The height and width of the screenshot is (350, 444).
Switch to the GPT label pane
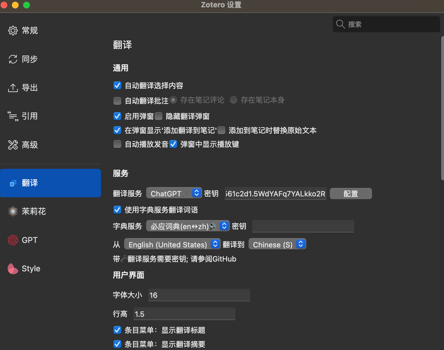(x=30, y=240)
